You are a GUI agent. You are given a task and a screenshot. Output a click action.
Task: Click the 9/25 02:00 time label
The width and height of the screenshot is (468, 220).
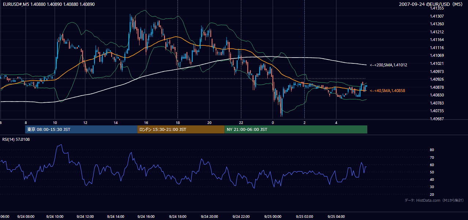[x=304, y=216]
